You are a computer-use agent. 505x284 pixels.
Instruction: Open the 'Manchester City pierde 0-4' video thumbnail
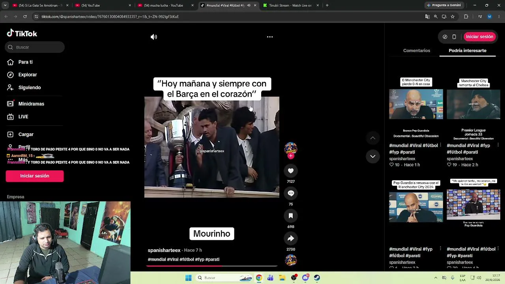[x=416, y=105]
